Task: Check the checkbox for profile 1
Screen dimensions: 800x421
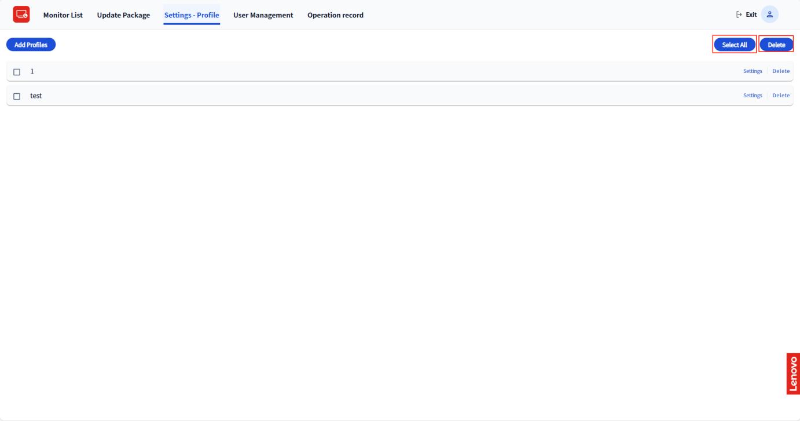Action: point(17,72)
